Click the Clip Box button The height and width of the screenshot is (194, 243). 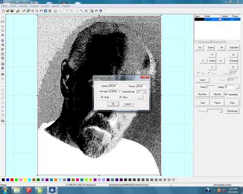pos(217,94)
